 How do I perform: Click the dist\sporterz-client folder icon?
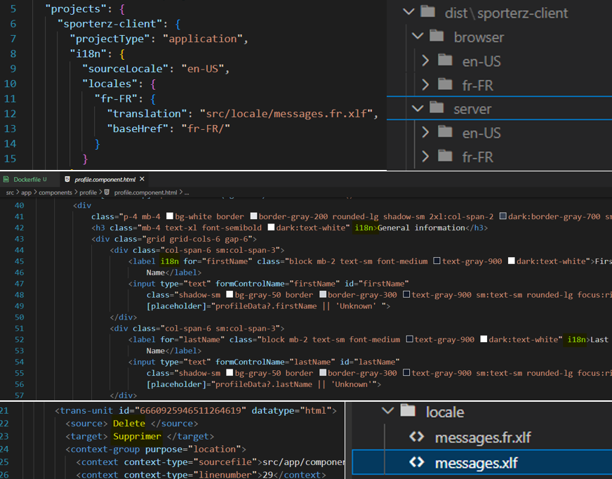coord(428,11)
